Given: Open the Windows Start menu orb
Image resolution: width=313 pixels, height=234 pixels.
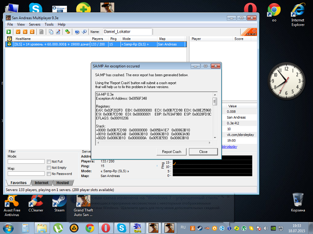Looking at the screenshot, I should [x=8, y=228].
